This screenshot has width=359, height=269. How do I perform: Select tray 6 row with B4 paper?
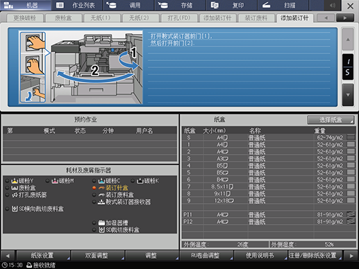[269, 180]
